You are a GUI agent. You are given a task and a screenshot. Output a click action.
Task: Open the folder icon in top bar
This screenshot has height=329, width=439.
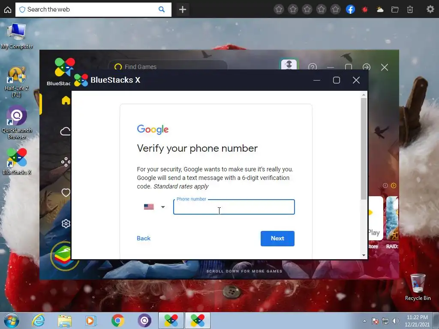[395, 9]
